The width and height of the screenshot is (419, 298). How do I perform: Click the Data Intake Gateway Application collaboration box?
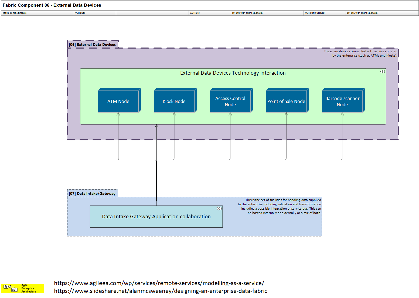(156, 216)
